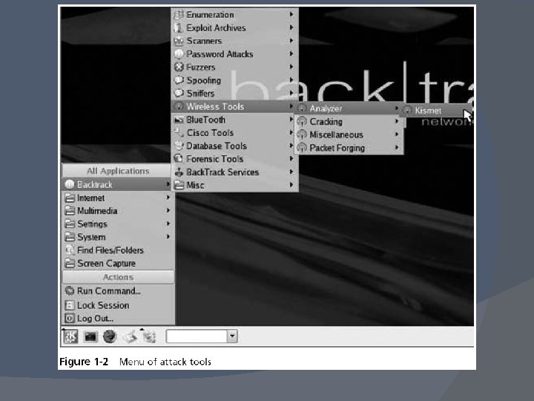Open the web browser taskbar icon
This screenshot has width=534, height=401.
point(110,337)
